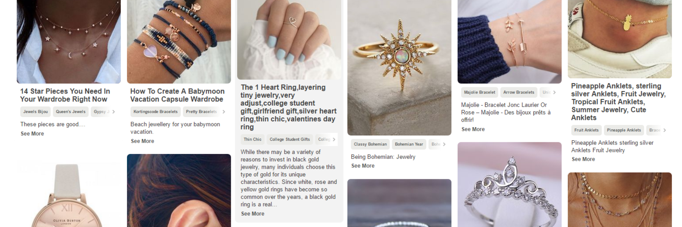Show more tags after Pineapple Anklets tag
Screen dimensions: 682x227
[665, 130]
